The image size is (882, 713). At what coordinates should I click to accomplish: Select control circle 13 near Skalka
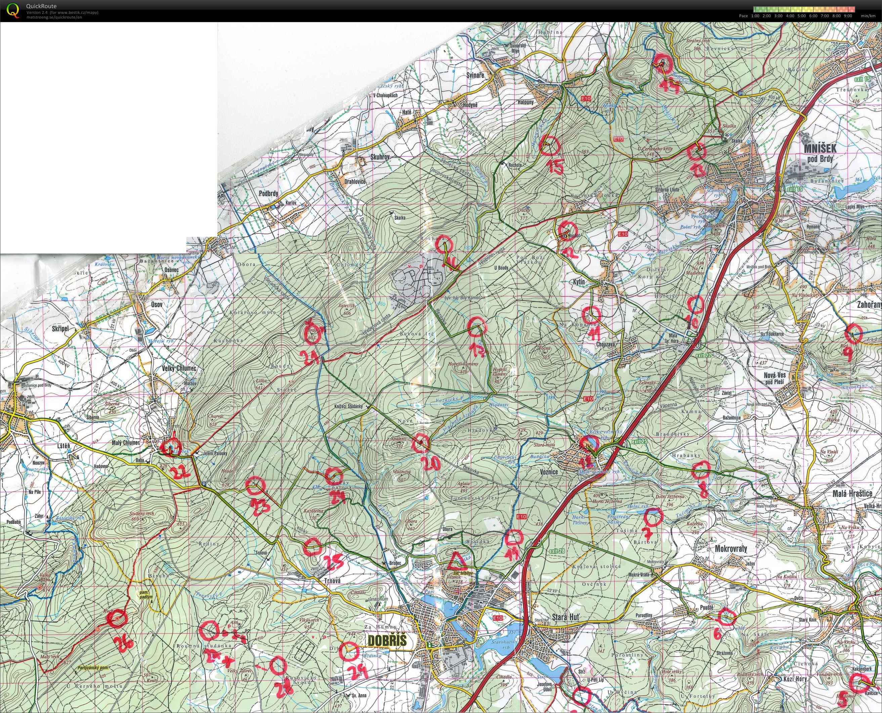pyautogui.click(x=696, y=151)
